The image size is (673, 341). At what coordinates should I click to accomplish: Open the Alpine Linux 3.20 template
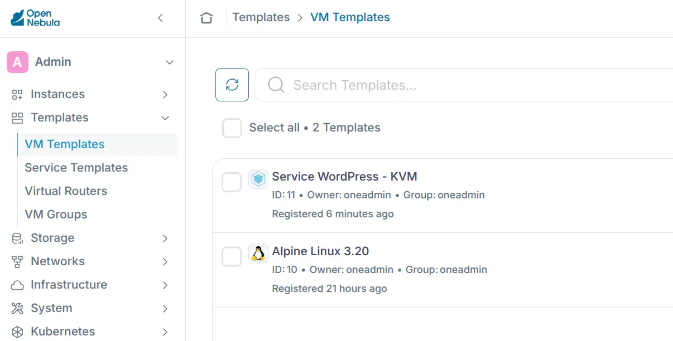click(x=320, y=251)
